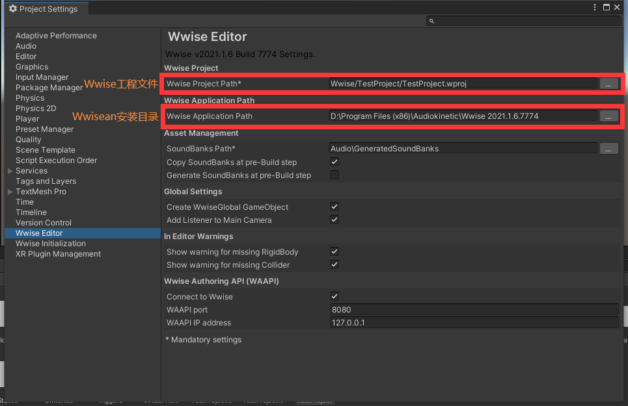Expand the Services tree item

[x=10, y=171]
